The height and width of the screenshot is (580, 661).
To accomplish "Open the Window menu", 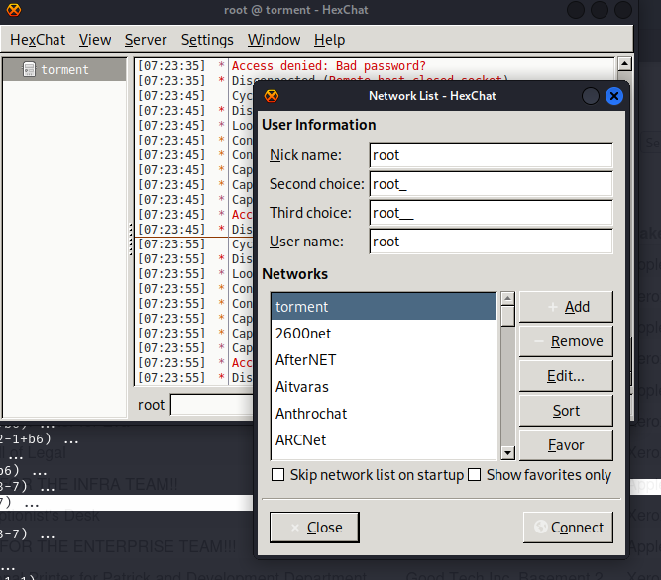I will [x=274, y=40].
